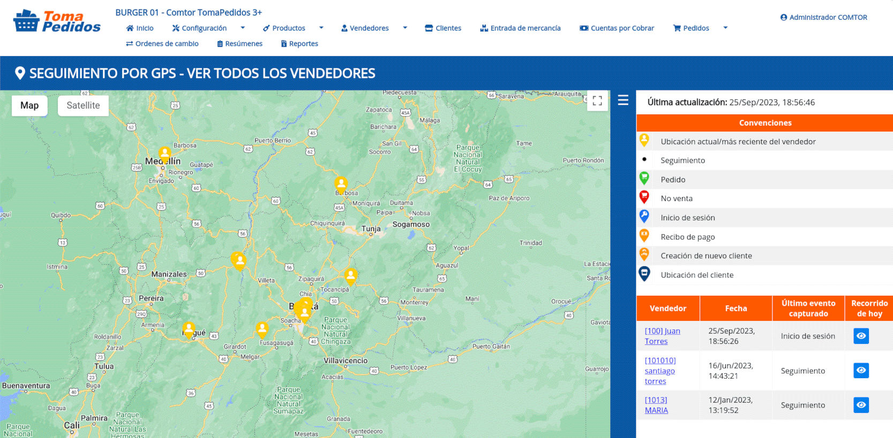Show today's route for MARIA
The width and height of the screenshot is (893, 438).
click(x=861, y=405)
